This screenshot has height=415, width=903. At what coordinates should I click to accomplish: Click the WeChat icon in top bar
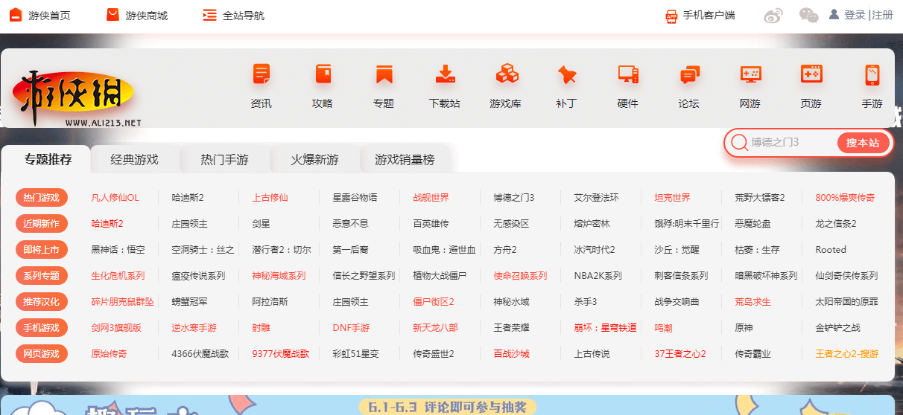[808, 15]
